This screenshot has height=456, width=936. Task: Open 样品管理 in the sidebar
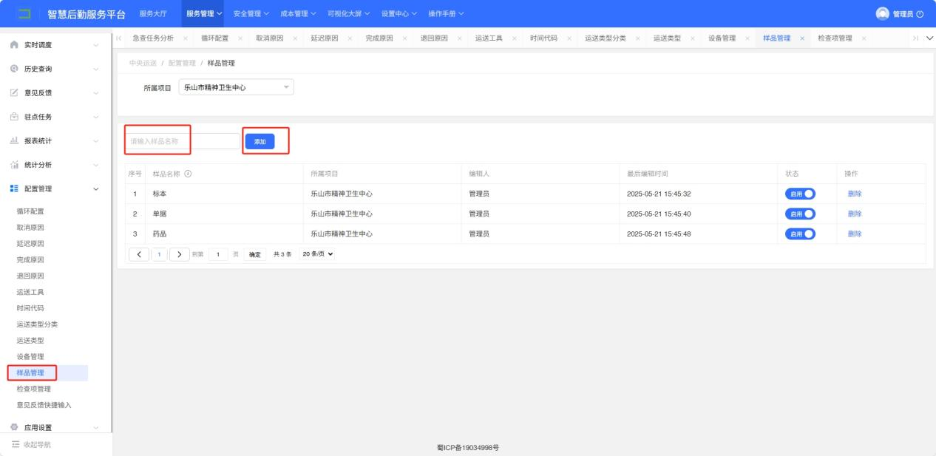(30, 372)
